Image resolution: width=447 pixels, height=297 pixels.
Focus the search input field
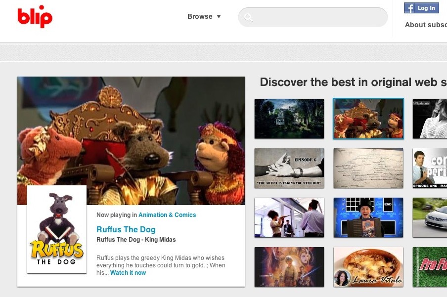[x=313, y=17]
